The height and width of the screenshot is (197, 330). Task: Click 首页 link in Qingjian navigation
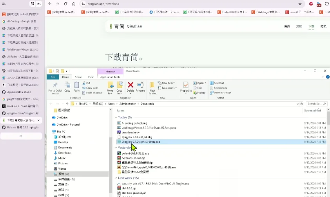point(287,26)
